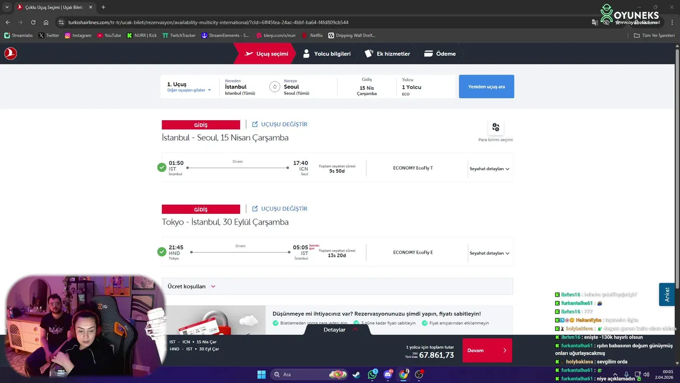Click the ECONOMY EcoFly T fare label
Viewport: 680px width, 383px height.
pyautogui.click(x=413, y=168)
